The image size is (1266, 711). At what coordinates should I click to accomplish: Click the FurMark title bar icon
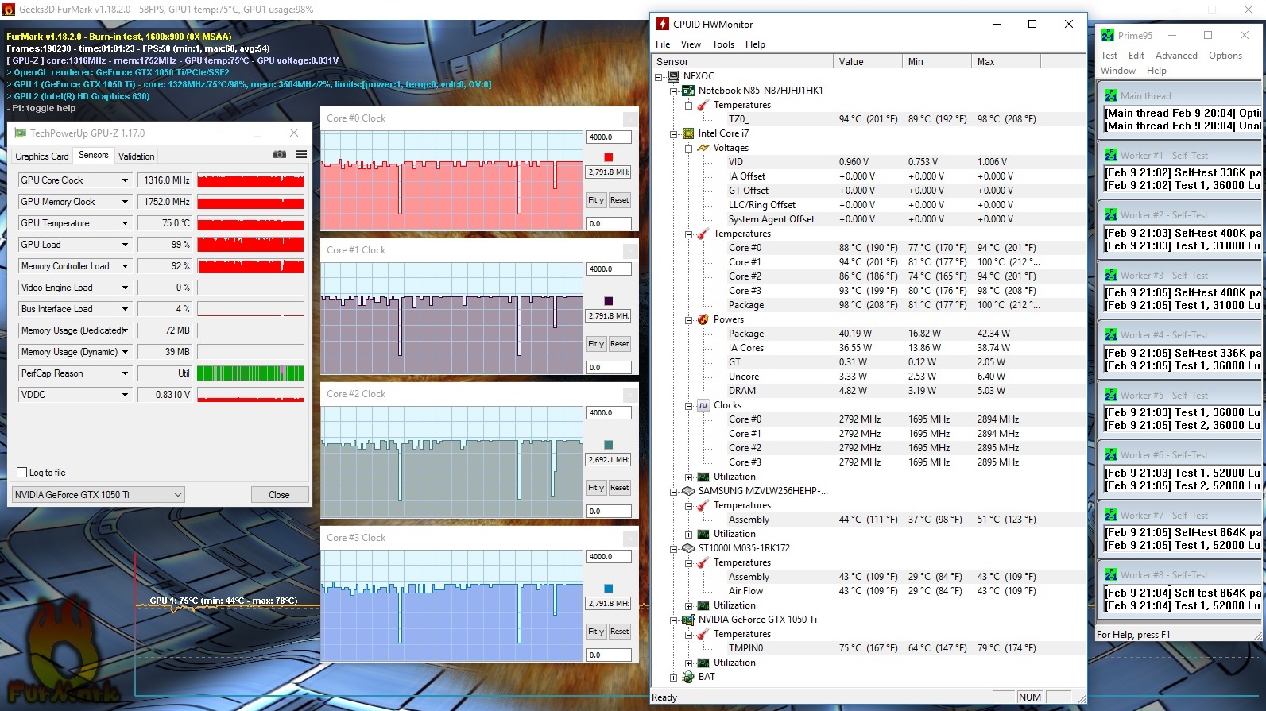[9, 10]
